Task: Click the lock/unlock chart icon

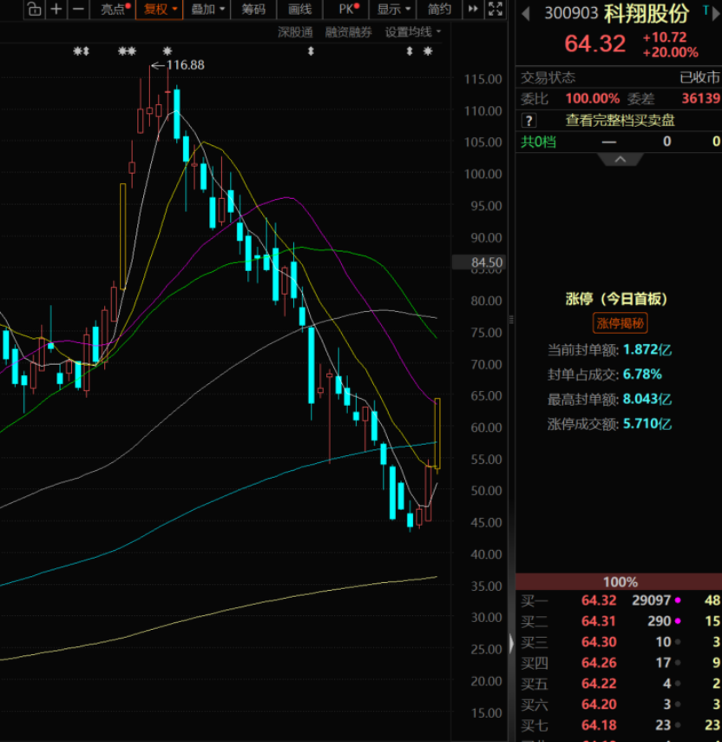Action: click(x=34, y=9)
